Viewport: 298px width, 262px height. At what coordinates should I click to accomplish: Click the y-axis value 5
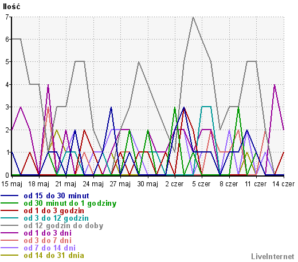[x=7, y=62]
